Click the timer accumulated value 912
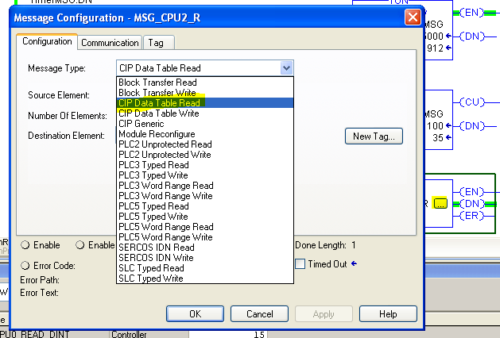 click(435, 48)
